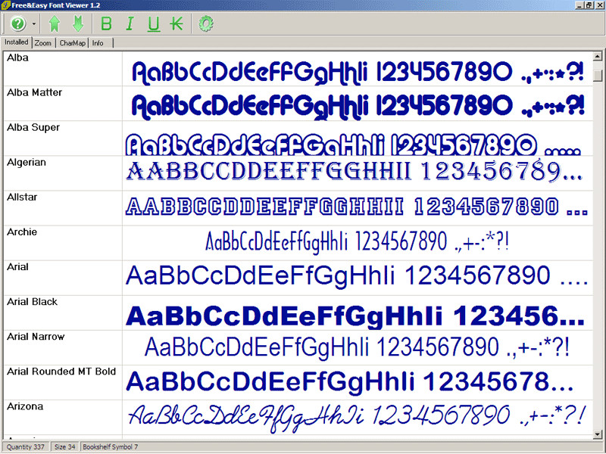Open the green Help question mark icon
The width and height of the screenshot is (606, 454).
pos(17,23)
